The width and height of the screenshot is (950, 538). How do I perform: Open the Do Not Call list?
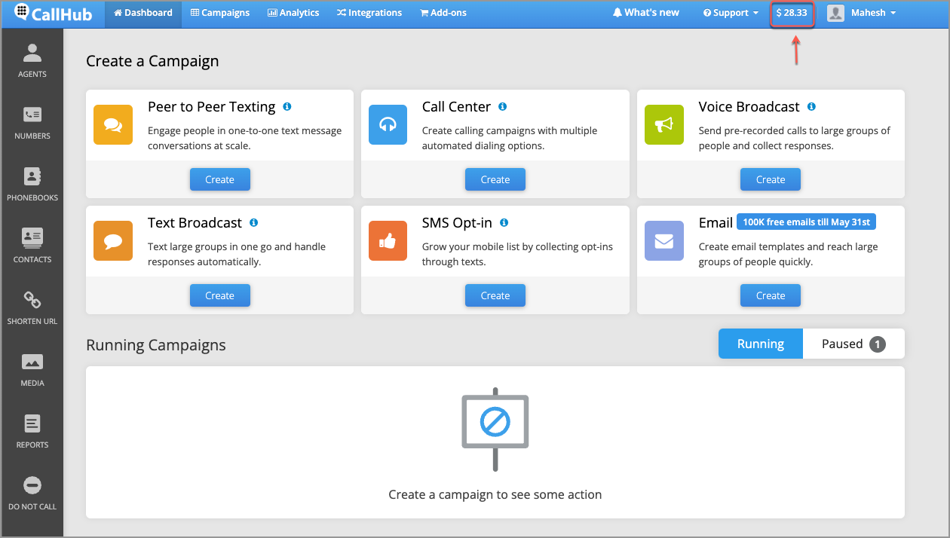[x=32, y=493]
